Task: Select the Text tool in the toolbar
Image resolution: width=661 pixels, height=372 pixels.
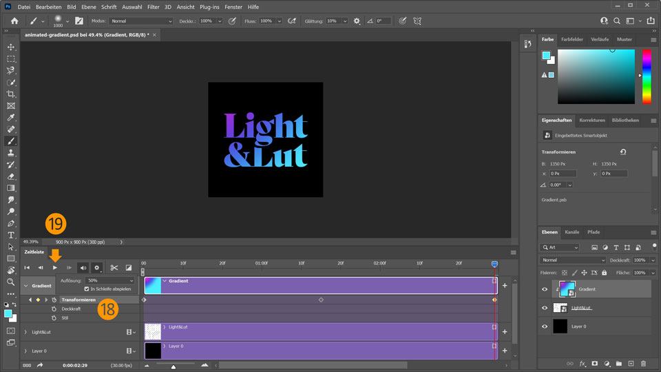Action: click(x=11, y=235)
